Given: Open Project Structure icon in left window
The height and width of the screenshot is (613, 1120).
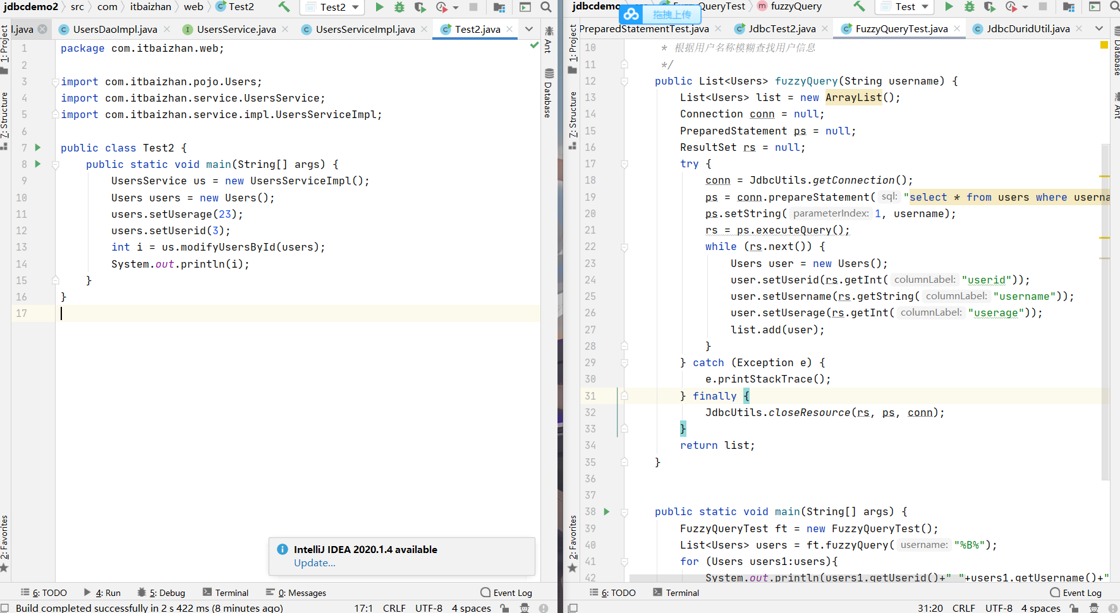Looking at the screenshot, I should click(x=499, y=7).
